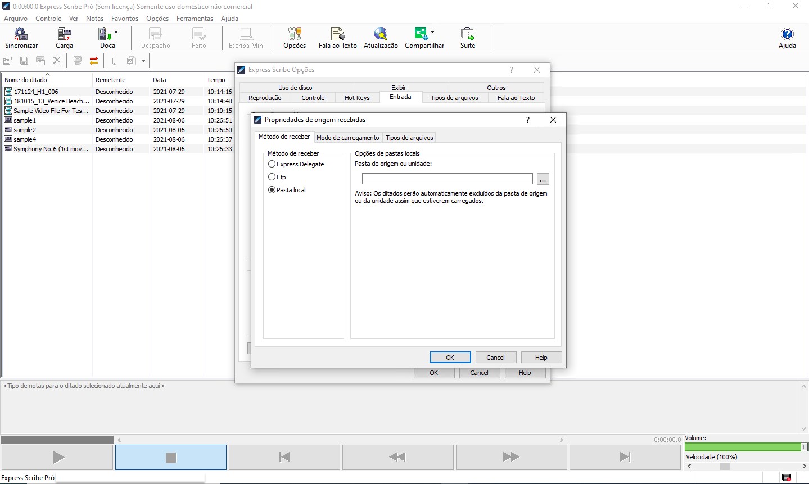Viewport: 809px width, 484px height.
Task: Open the Controle tab in Opções dialog
Action: tap(313, 98)
